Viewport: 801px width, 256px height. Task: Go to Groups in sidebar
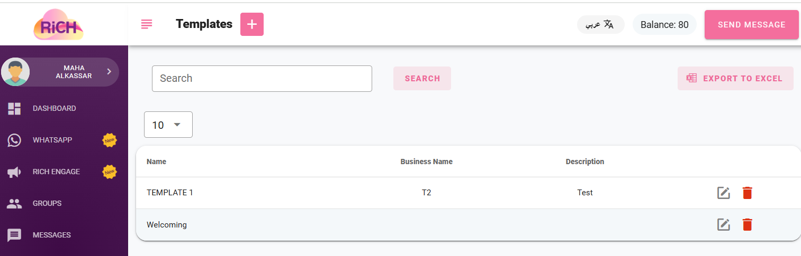coord(47,203)
